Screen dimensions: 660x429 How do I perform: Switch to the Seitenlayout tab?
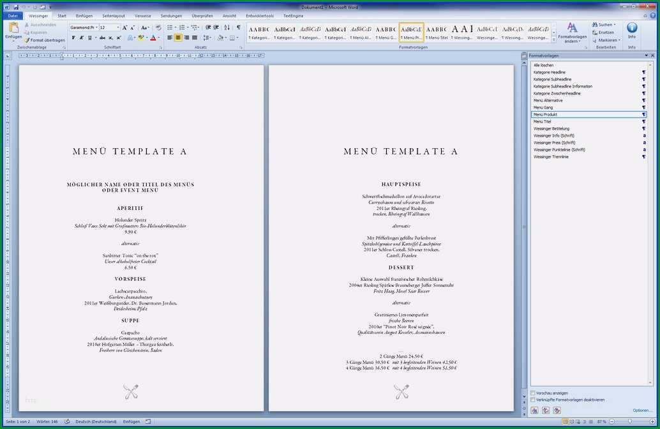point(114,16)
